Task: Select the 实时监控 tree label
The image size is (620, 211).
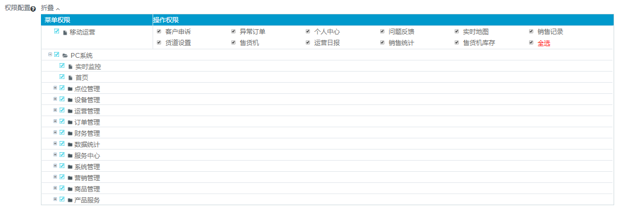Action: click(x=88, y=67)
